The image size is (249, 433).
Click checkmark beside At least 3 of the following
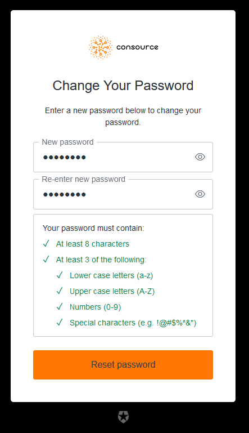click(46, 260)
